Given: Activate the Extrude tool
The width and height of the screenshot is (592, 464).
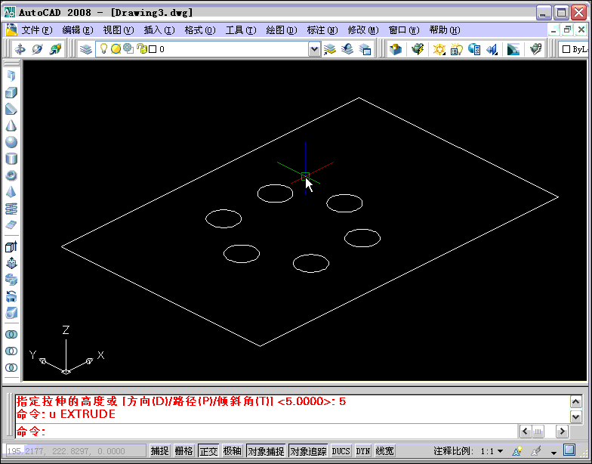Looking at the screenshot, I should point(11,246).
